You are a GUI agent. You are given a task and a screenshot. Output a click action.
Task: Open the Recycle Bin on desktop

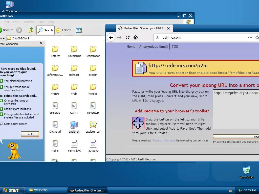246,173
